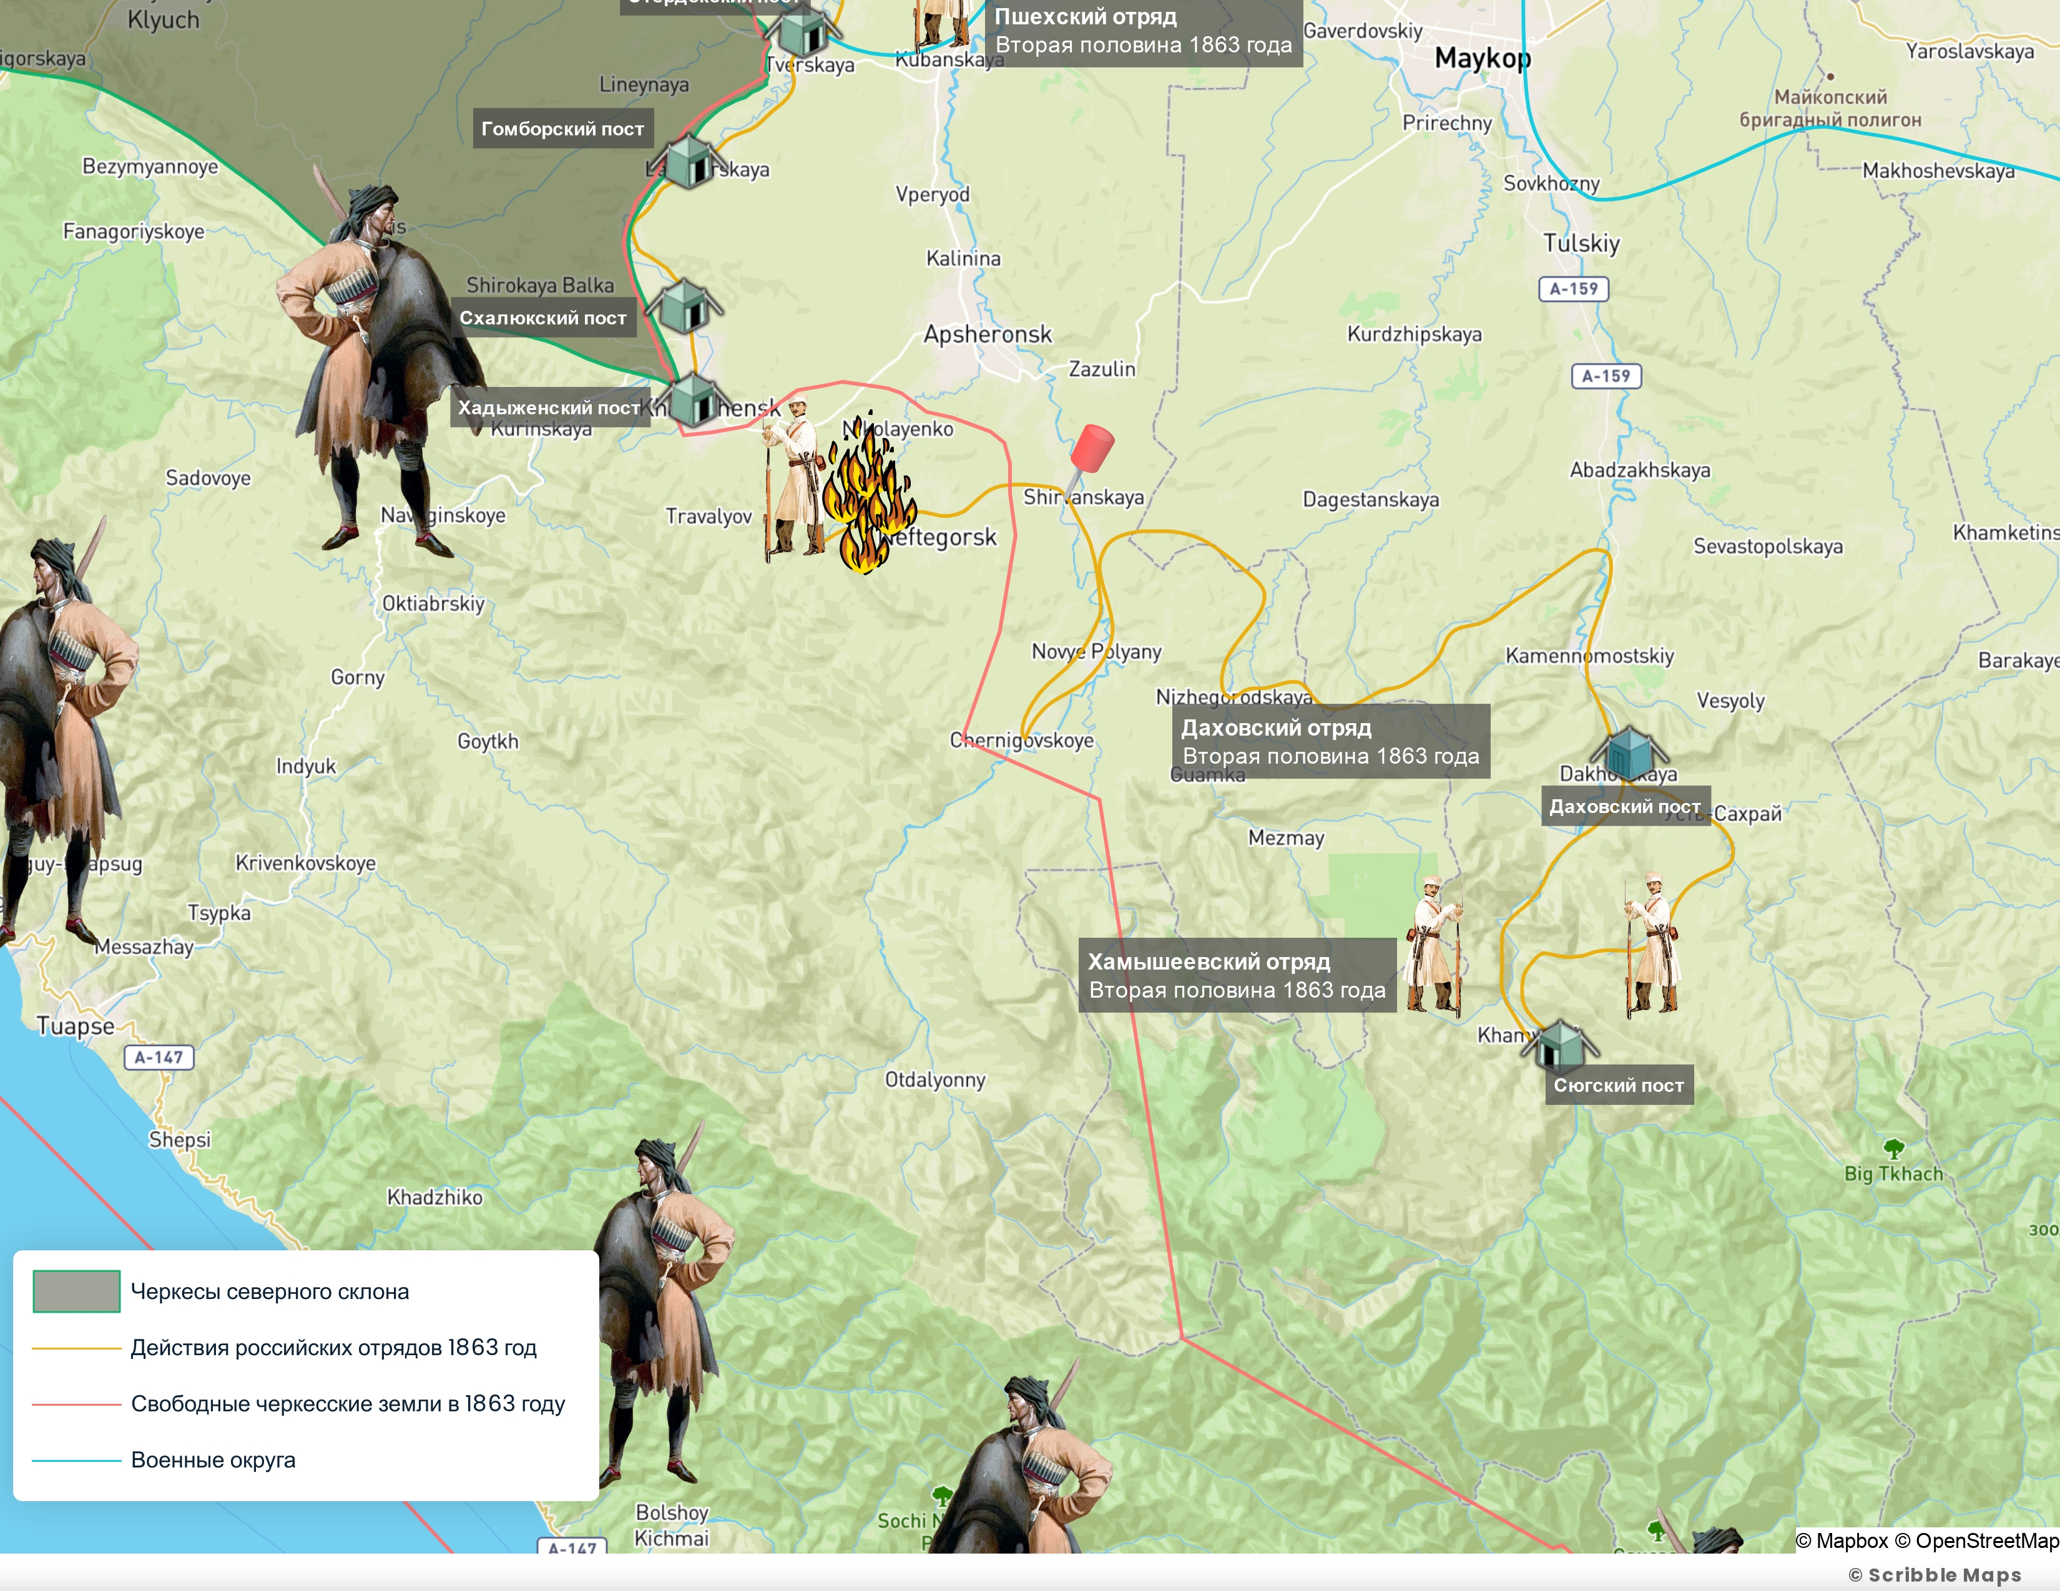Click legend text Свободные черкесские земли в 1863 году
Screen dimensions: 2060x1591
tap(348, 1404)
